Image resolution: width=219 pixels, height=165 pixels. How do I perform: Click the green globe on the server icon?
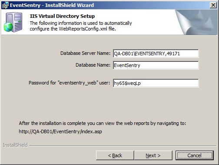click(x=8, y=27)
